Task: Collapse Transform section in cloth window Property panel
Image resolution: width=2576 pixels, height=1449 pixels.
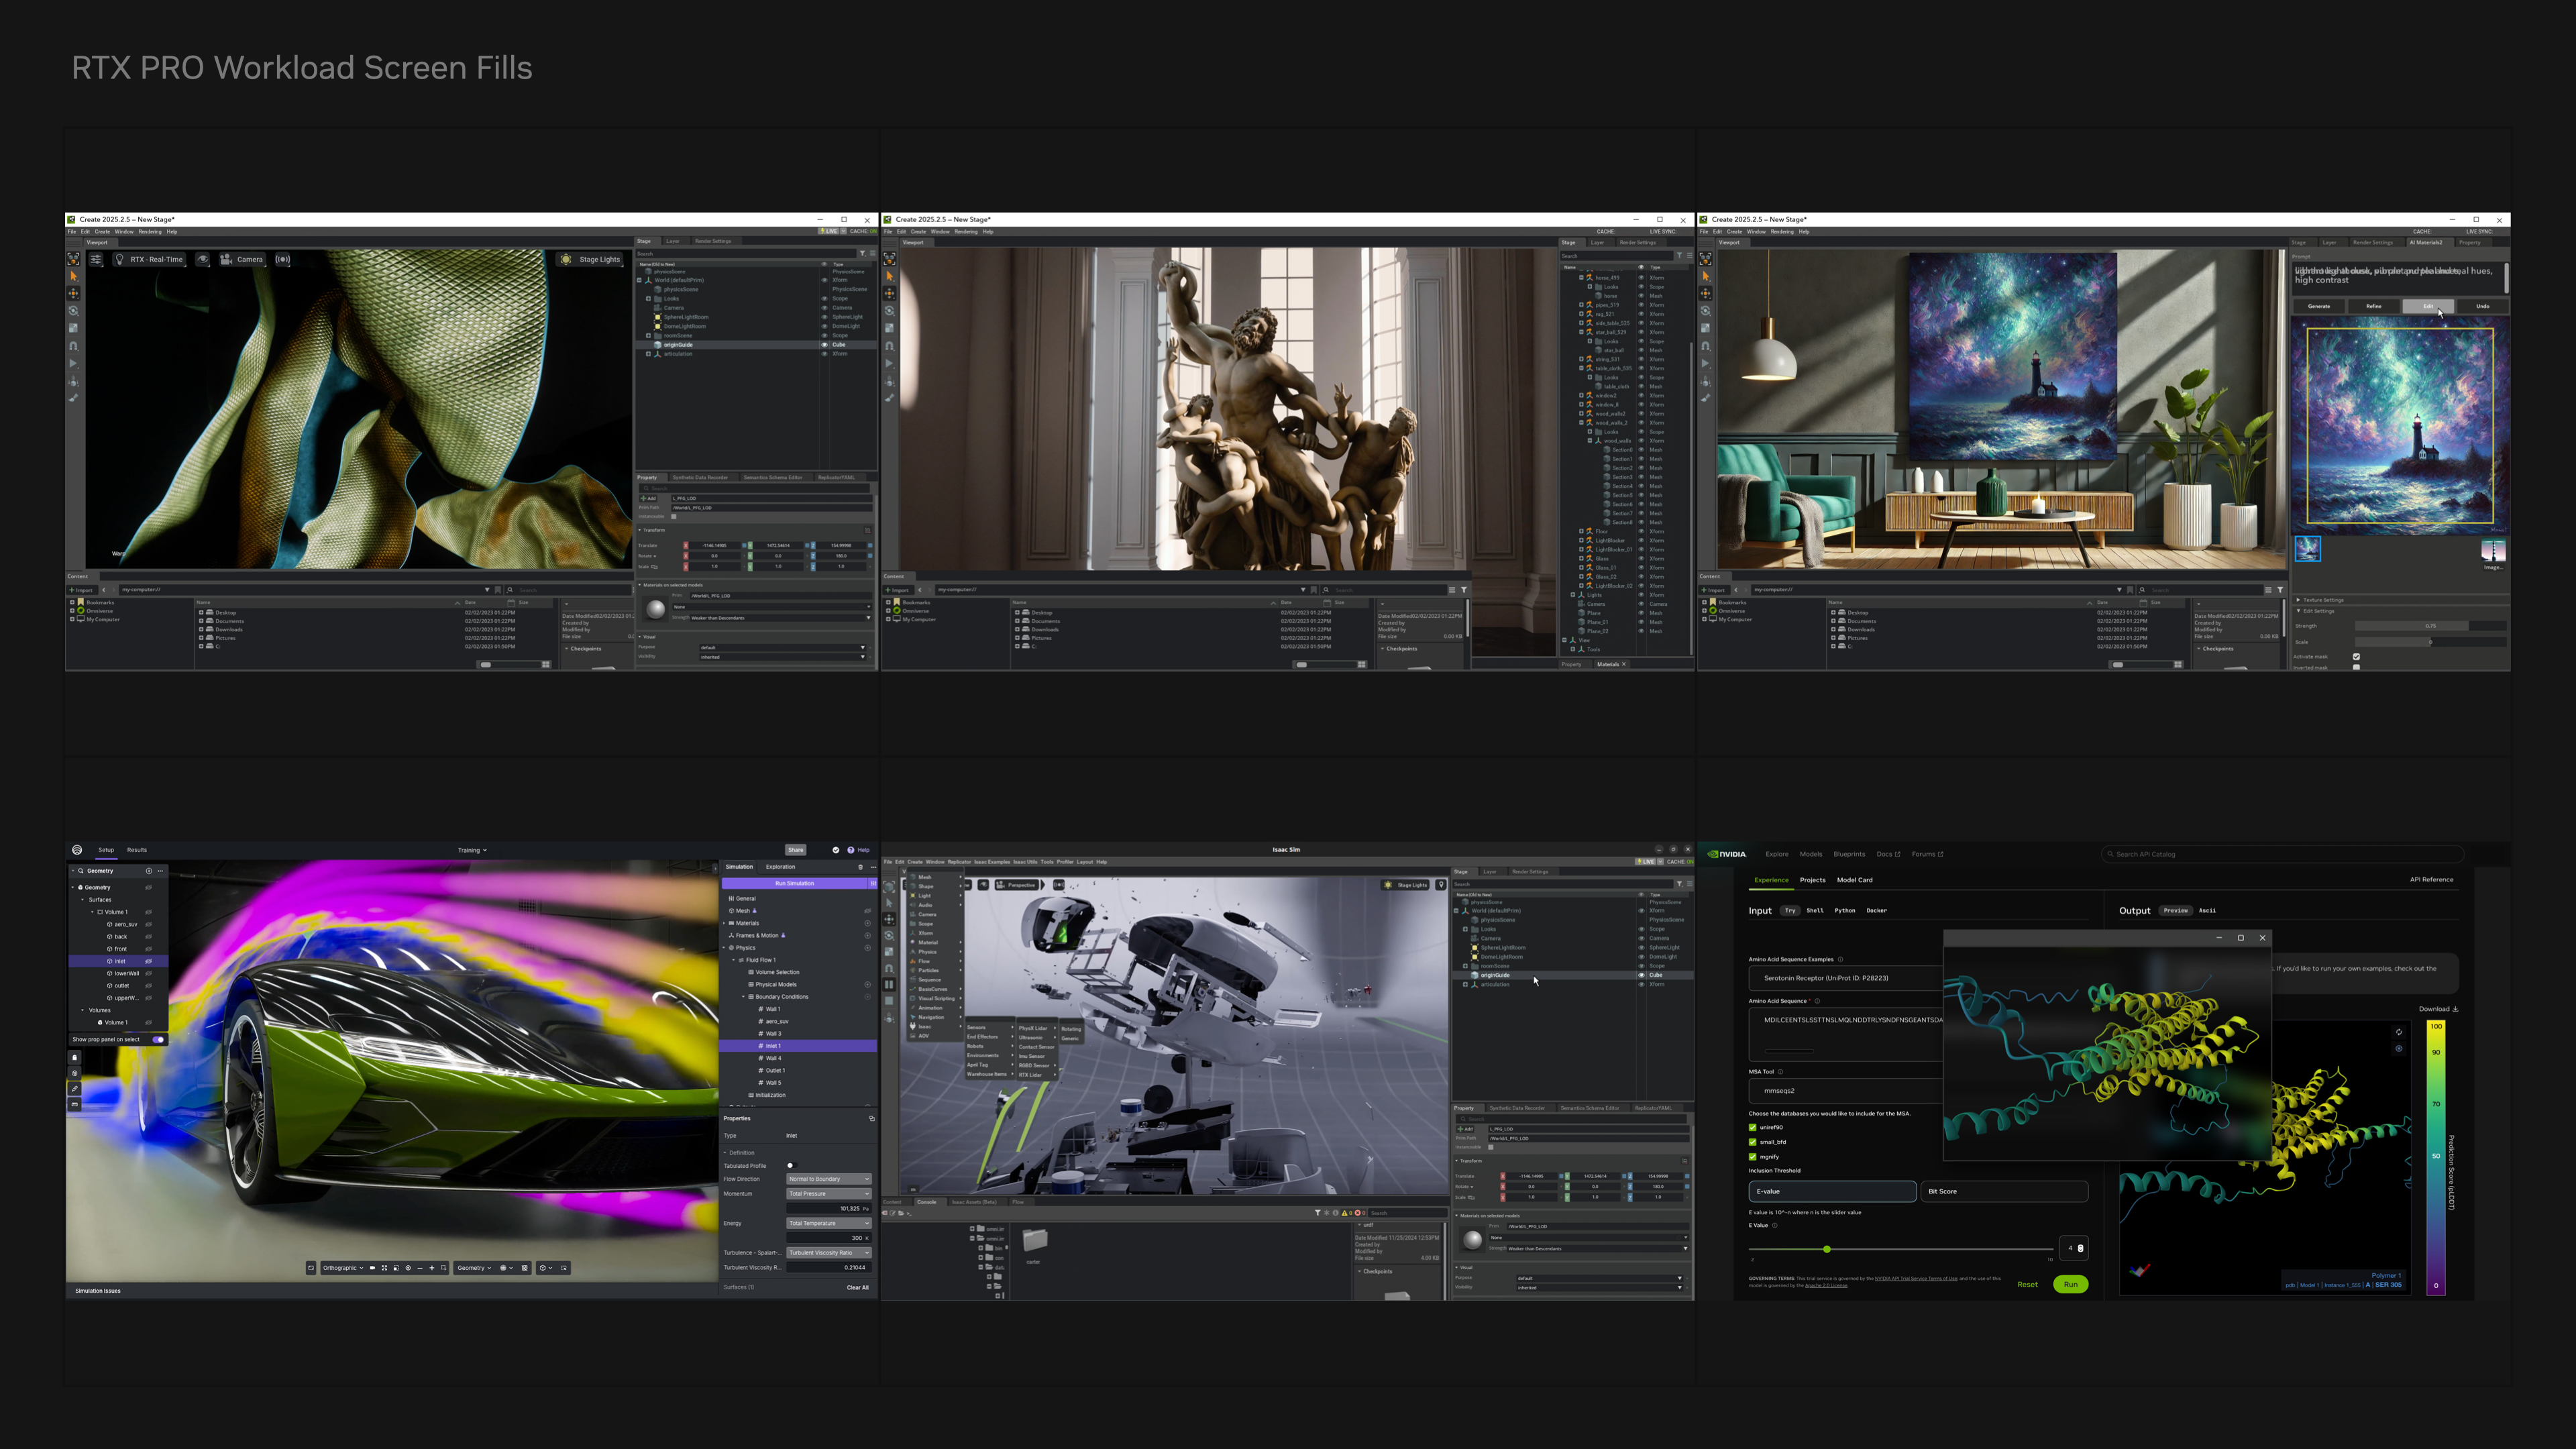Action: [640, 530]
